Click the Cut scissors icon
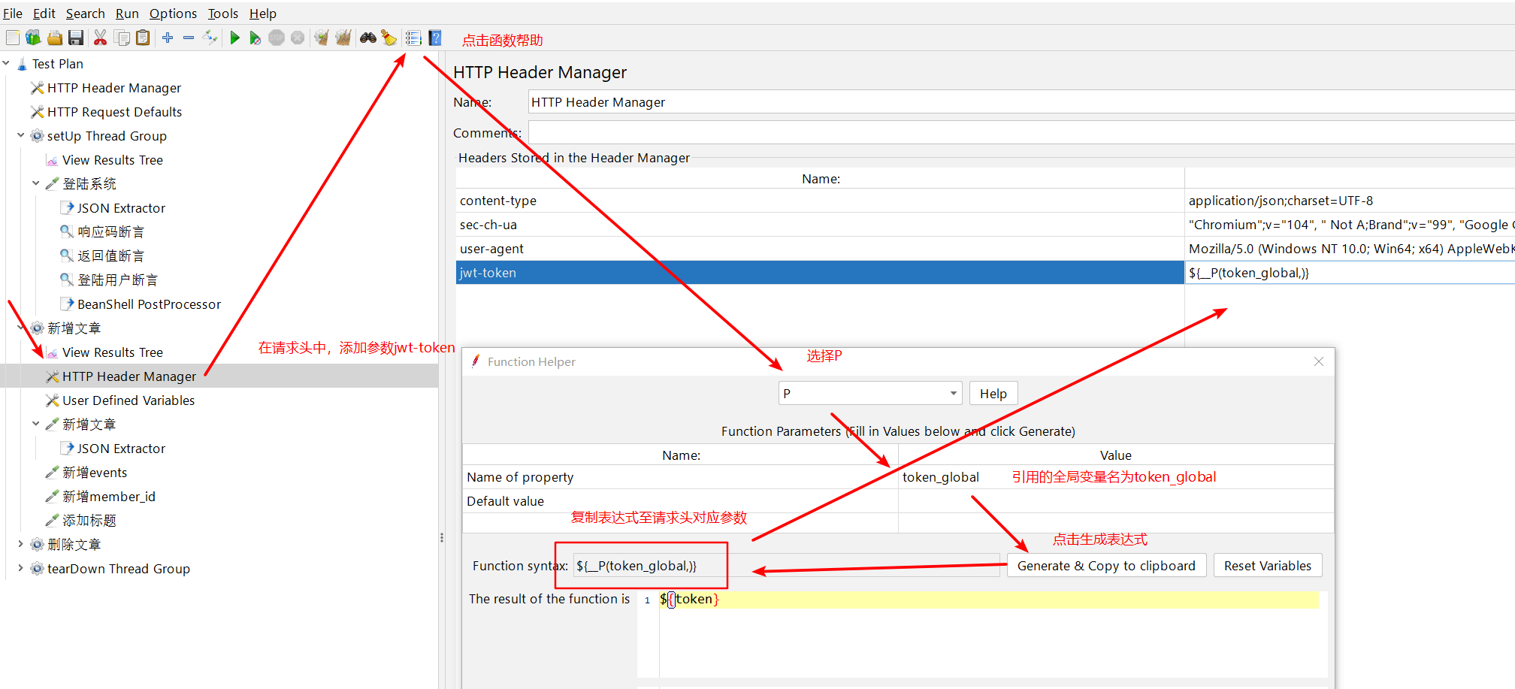 [100, 38]
